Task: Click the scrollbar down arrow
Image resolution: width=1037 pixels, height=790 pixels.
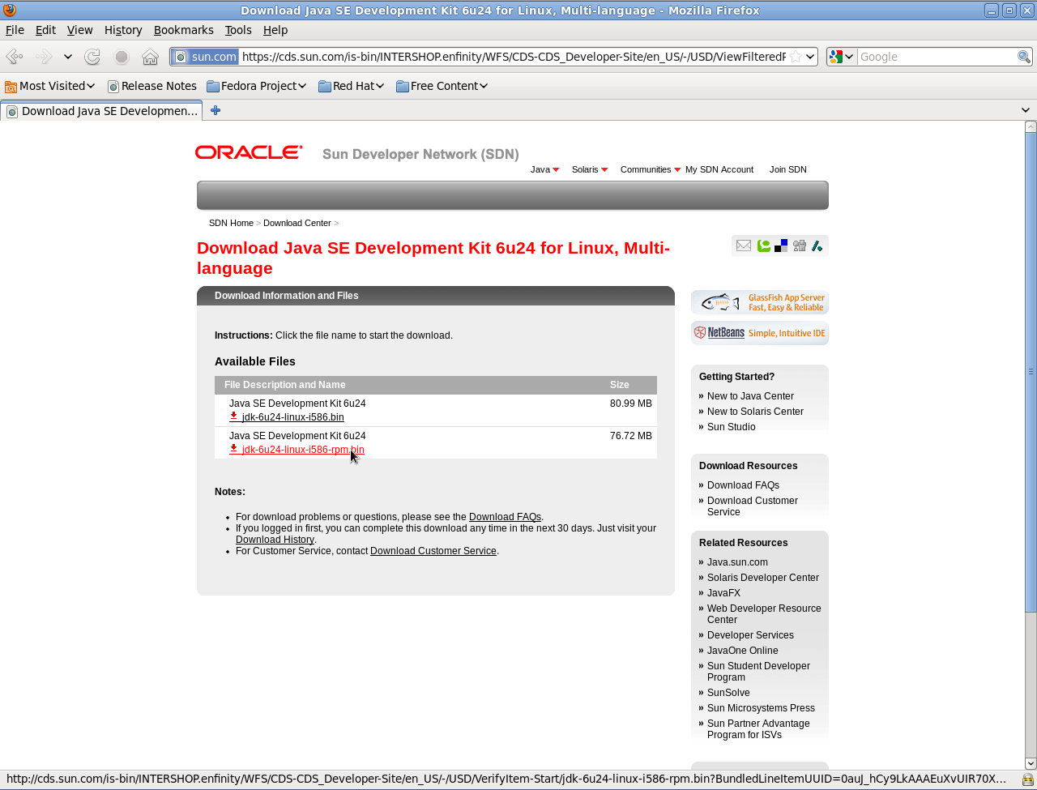Action: click(1031, 763)
